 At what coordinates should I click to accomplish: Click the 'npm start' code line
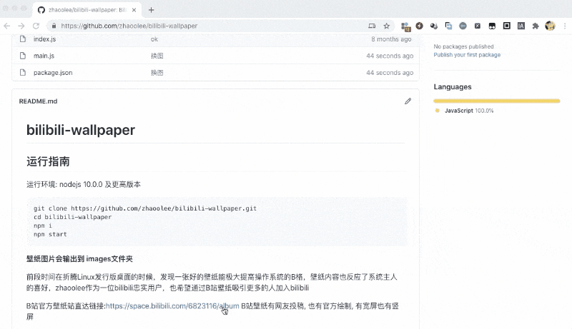50,234
